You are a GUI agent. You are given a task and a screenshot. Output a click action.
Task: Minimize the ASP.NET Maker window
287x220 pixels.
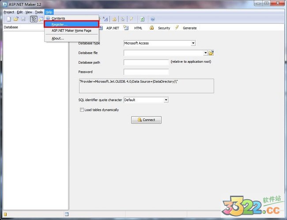tap(258, 3)
